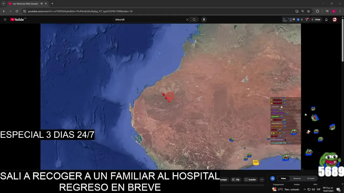Open the media controls icon in Chrome
The height and width of the screenshot is (193, 344).
click(327, 11)
